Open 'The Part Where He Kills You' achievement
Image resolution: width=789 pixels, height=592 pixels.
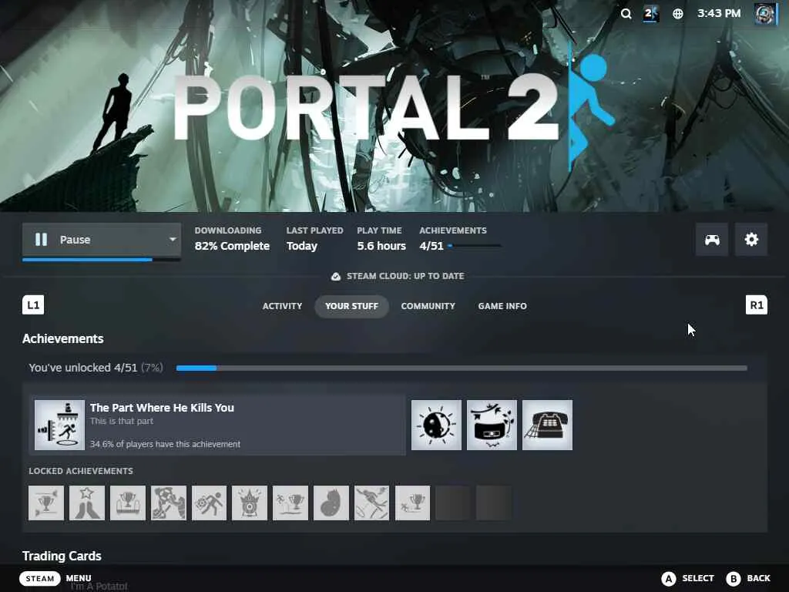tap(217, 425)
